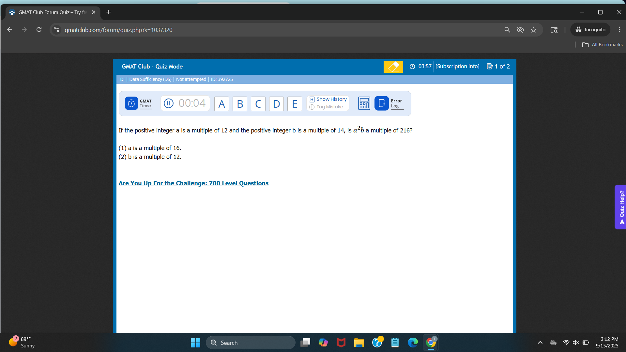The height and width of the screenshot is (352, 626).
Task: Click the GMAT Timer stopwatch icon
Action: tap(131, 103)
